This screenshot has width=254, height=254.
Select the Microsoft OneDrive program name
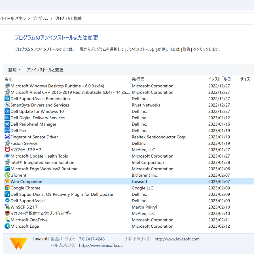[29, 220]
